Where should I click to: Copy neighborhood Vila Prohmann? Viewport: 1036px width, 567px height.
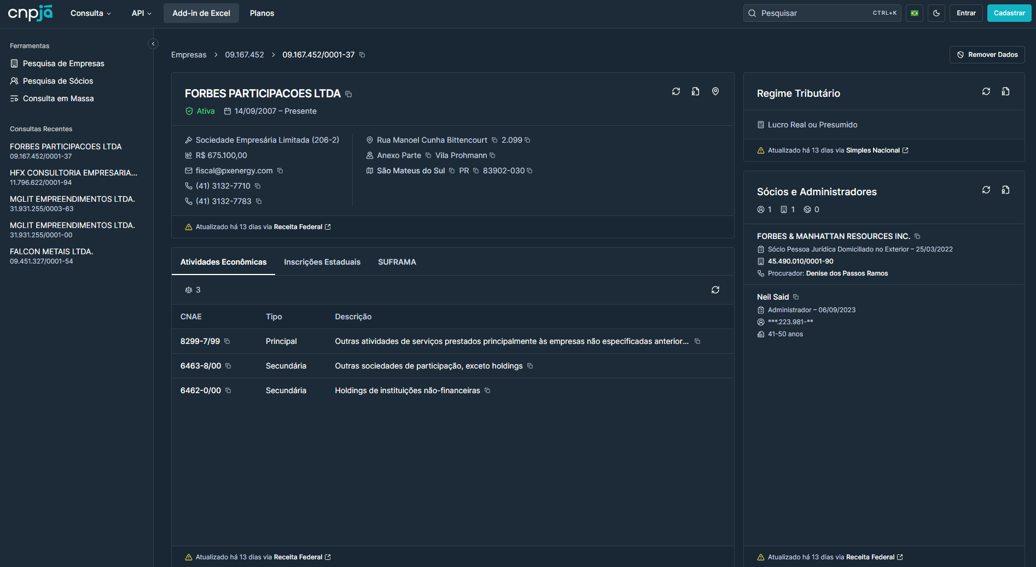tap(492, 155)
